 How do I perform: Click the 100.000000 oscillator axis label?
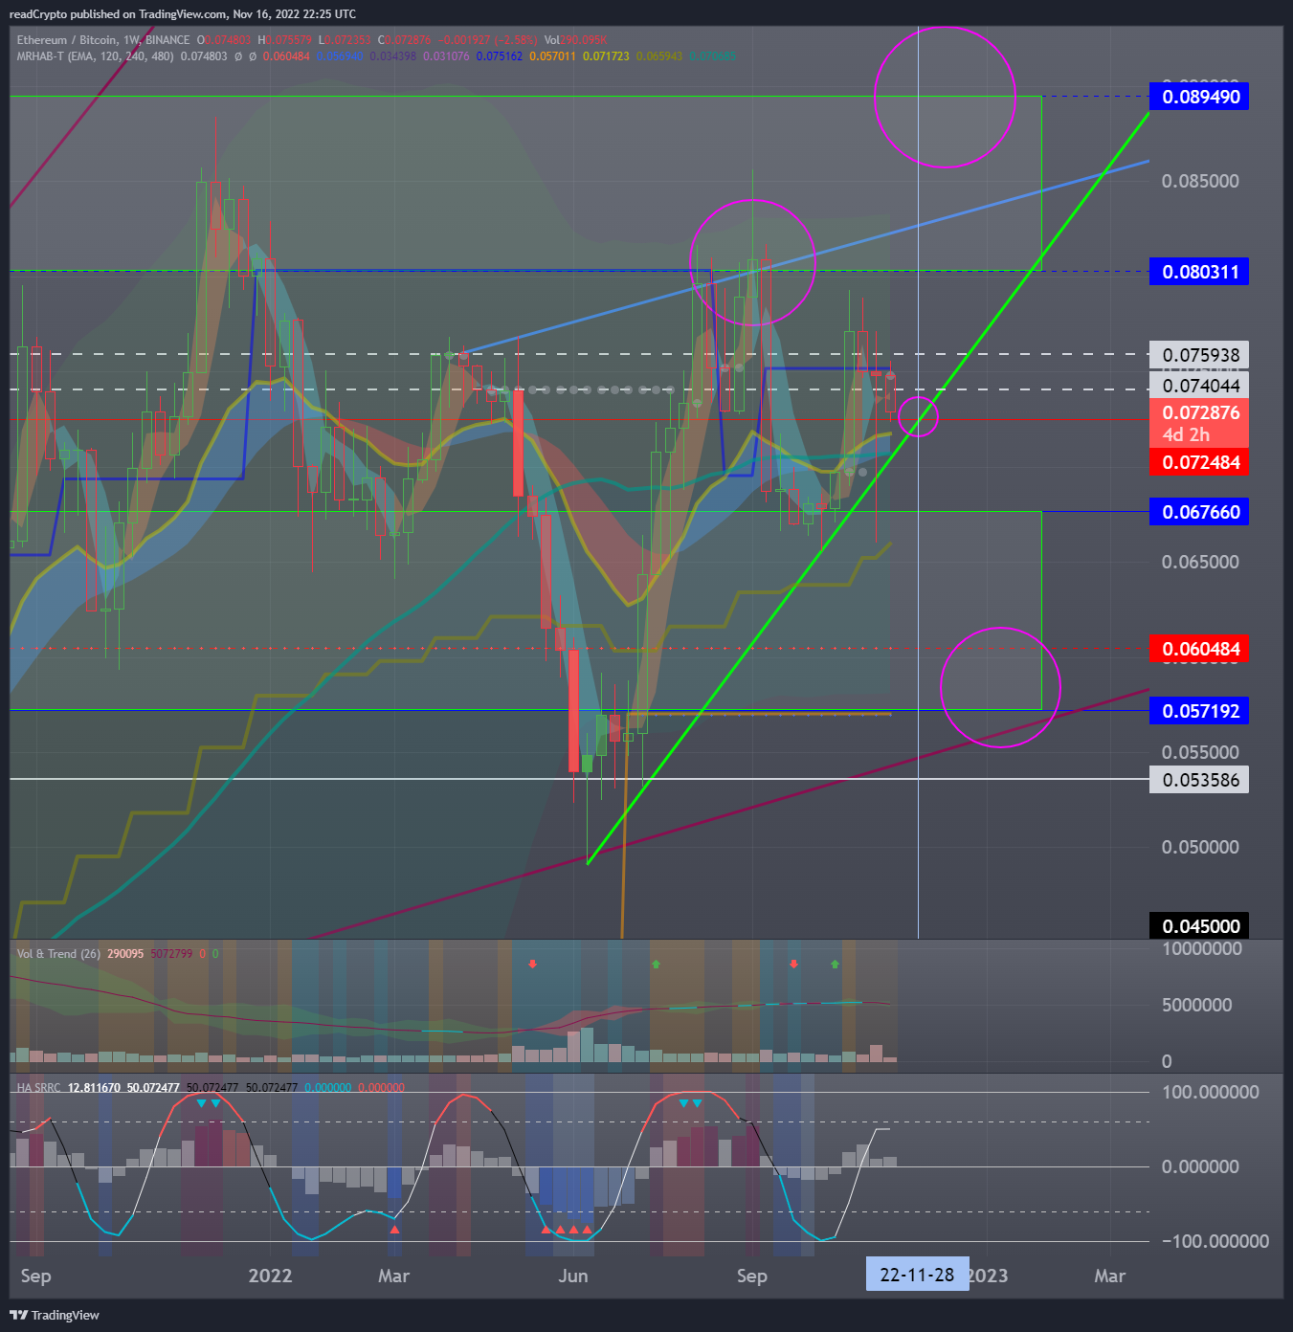click(x=1210, y=1092)
